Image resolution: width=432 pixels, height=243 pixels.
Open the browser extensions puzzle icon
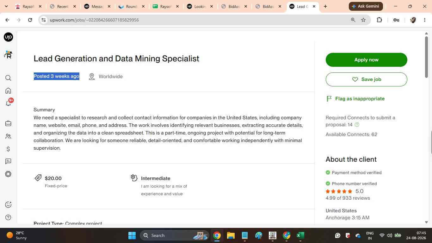coord(379,20)
